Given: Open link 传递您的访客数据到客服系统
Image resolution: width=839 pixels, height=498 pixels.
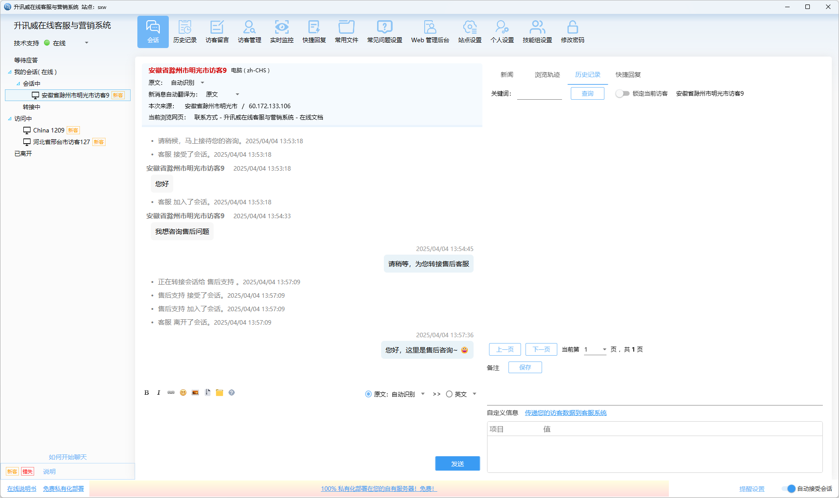Looking at the screenshot, I should point(566,413).
